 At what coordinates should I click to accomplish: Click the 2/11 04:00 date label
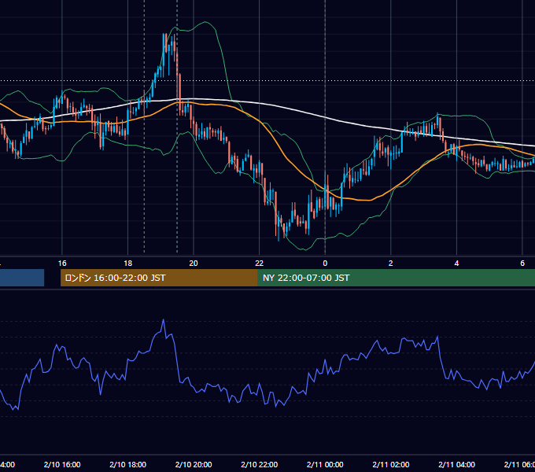point(456,464)
